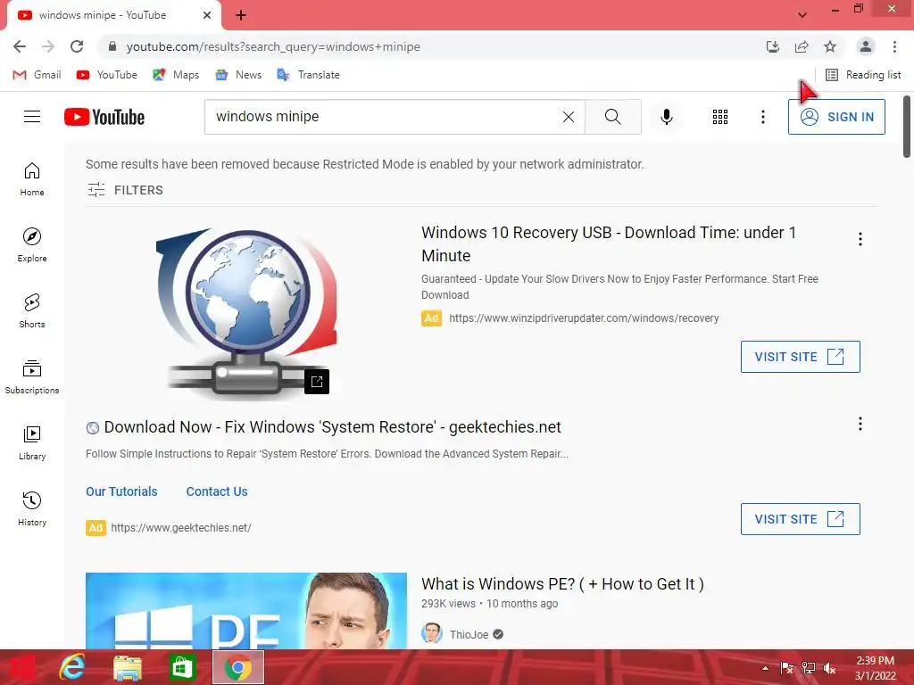Open the Windows PE video thumbnail
The image size is (914, 685).
point(246,610)
